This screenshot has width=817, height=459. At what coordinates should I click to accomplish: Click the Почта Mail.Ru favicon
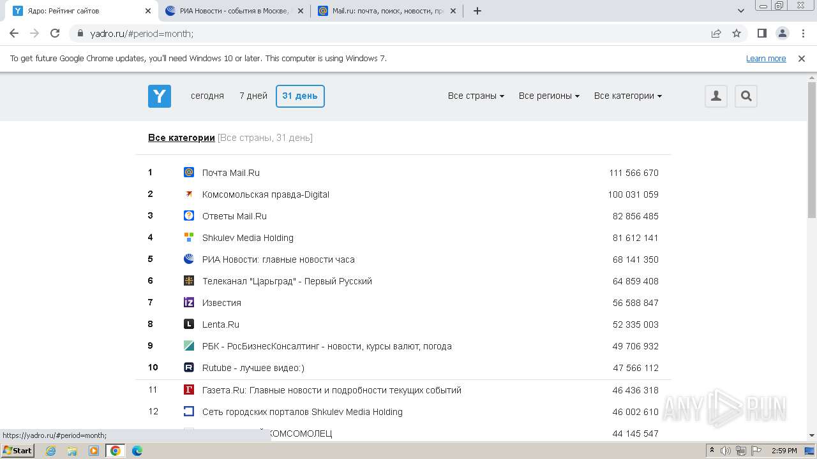[189, 172]
